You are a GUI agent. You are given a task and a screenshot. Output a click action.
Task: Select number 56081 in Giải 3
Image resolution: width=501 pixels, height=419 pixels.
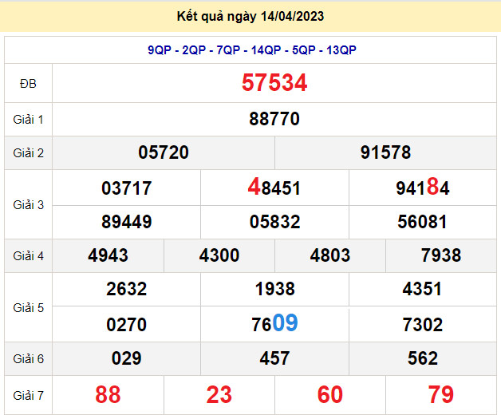(x=422, y=222)
